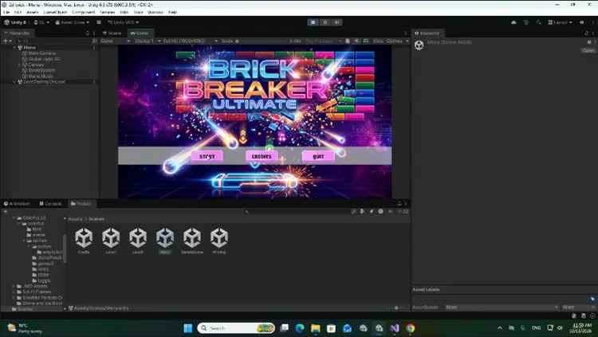598x337 pixels.
Task: Click the START button in game
Action: pos(207,156)
